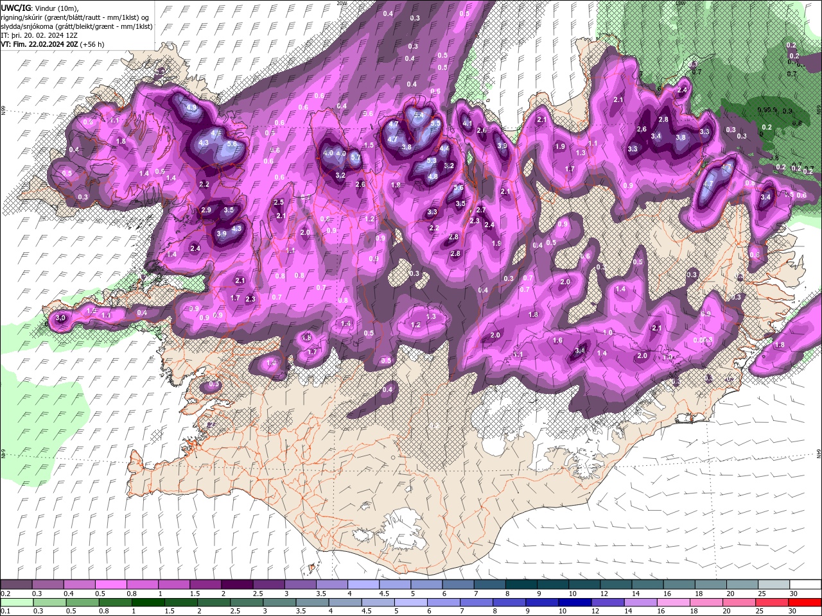
Task: Click the 2.7 snowfall value on the map
Action: point(481,210)
